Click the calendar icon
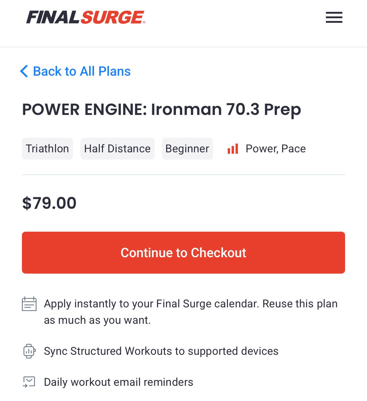 [29, 304]
